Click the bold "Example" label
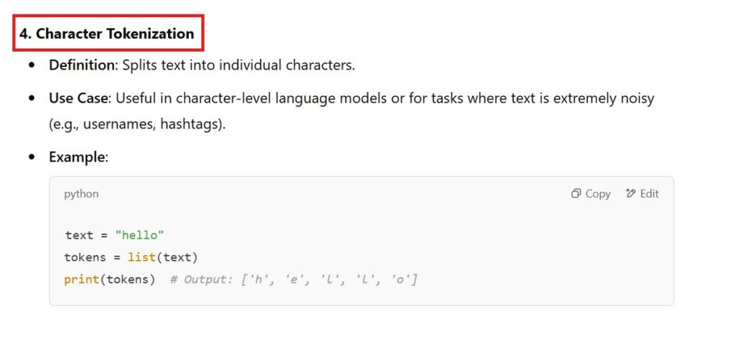The height and width of the screenshot is (344, 735). coord(78,157)
